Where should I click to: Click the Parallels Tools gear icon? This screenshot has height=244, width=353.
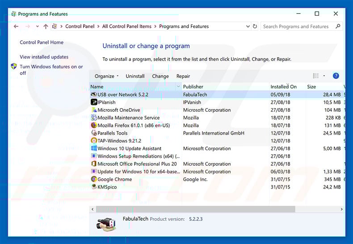pyautogui.click(x=94, y=133)
